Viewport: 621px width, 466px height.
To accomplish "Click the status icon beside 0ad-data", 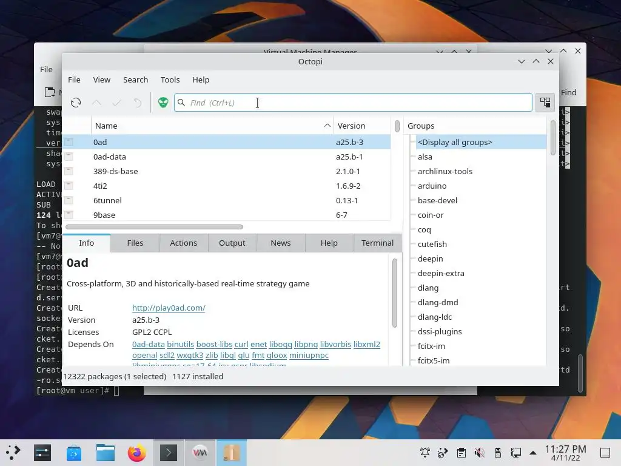I will point(69,157).
